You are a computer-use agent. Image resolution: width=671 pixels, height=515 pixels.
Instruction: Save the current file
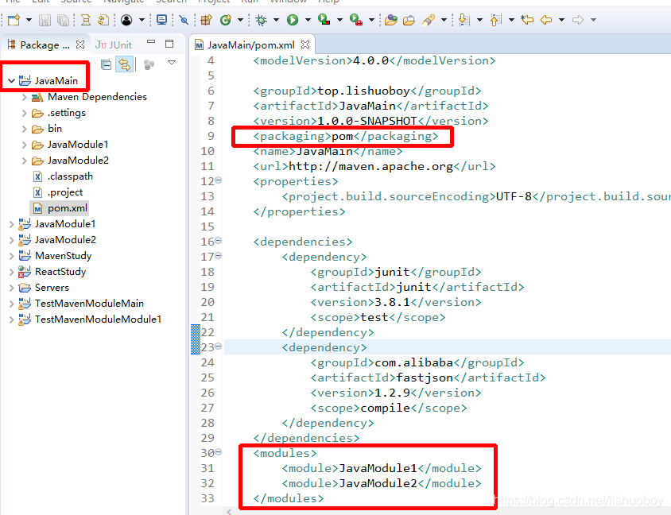[44, 20]
